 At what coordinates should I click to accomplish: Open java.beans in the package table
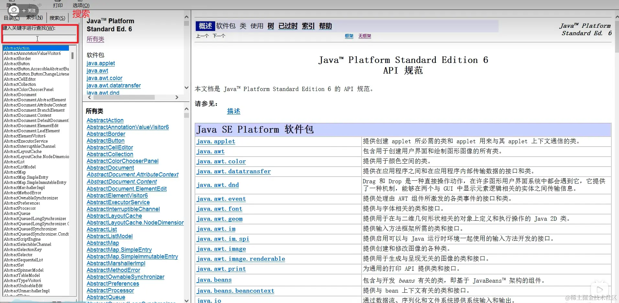[x=214, y=280]
